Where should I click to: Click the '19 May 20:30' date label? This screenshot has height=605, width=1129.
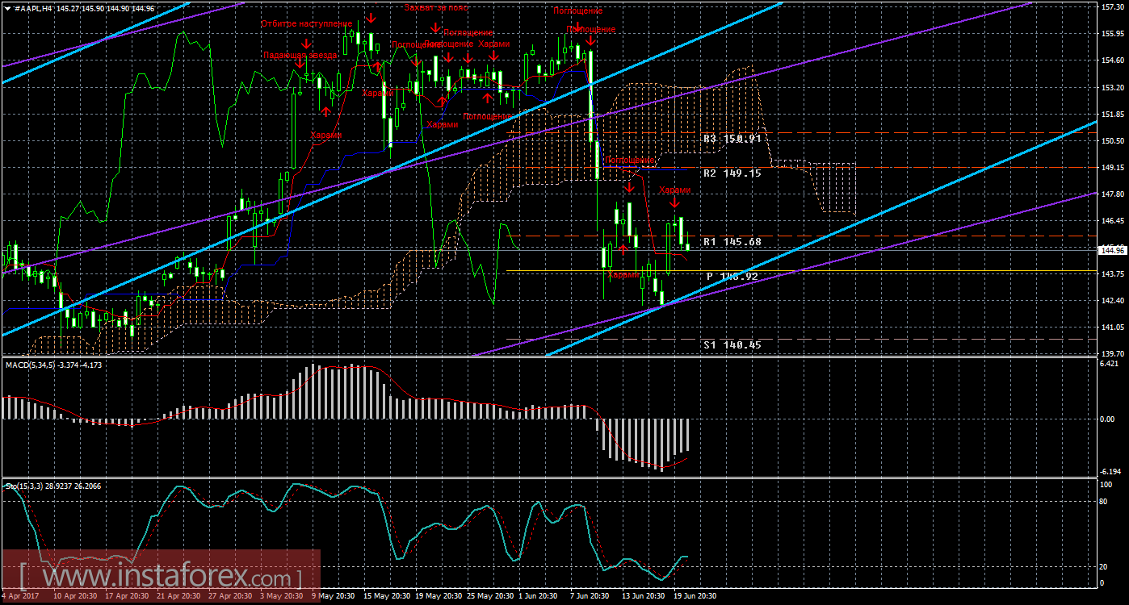click(x=437, y=596)
